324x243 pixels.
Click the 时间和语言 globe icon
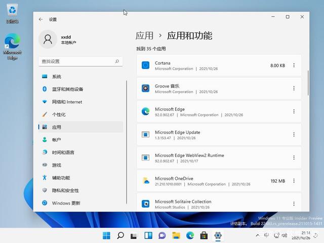[45, 152]
